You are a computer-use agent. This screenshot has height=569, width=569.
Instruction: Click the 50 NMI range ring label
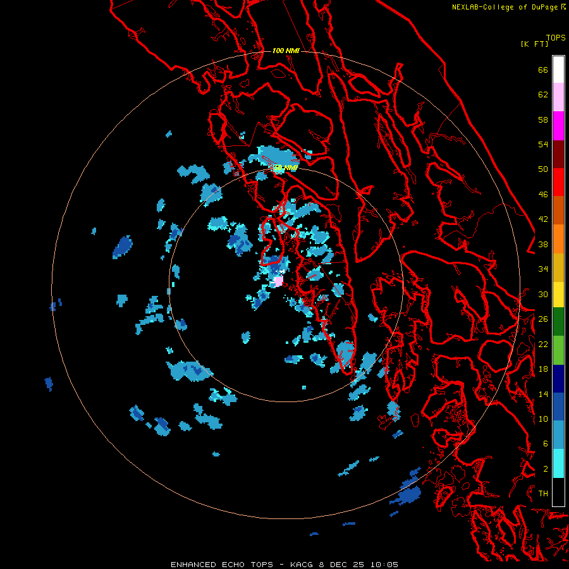click(x=286, y=168)
